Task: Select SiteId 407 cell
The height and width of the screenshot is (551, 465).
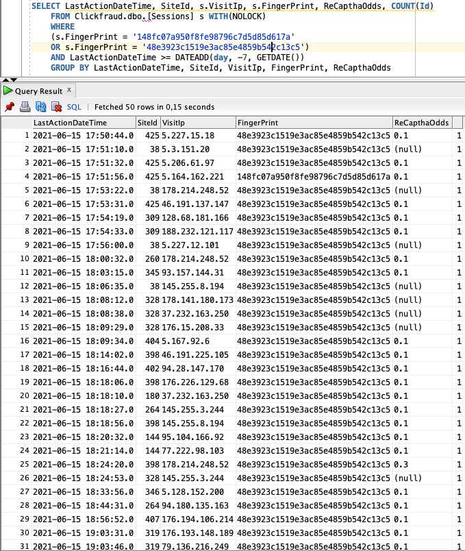Action: (x=148, y=519)
